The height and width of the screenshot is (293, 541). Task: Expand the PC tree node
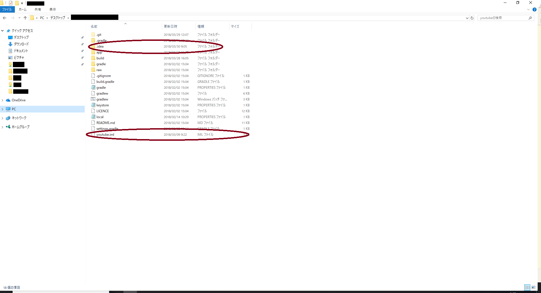[3, 109]
